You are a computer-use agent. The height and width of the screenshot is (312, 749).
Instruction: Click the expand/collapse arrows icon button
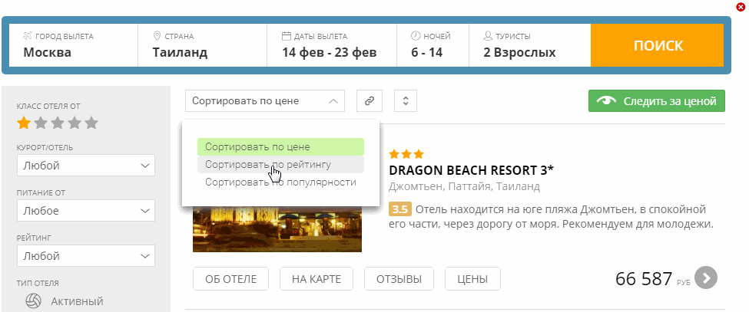[x=405, y=100]
